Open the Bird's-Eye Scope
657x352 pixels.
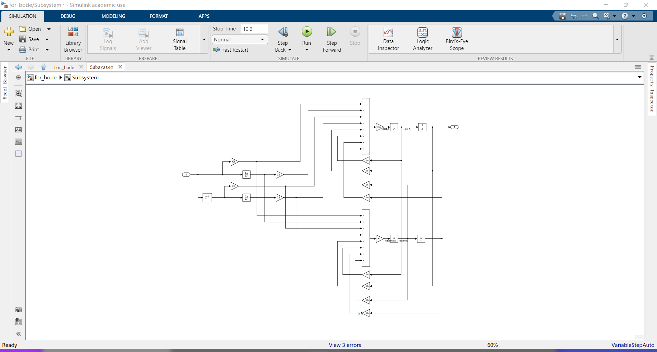tap(457, 39)
